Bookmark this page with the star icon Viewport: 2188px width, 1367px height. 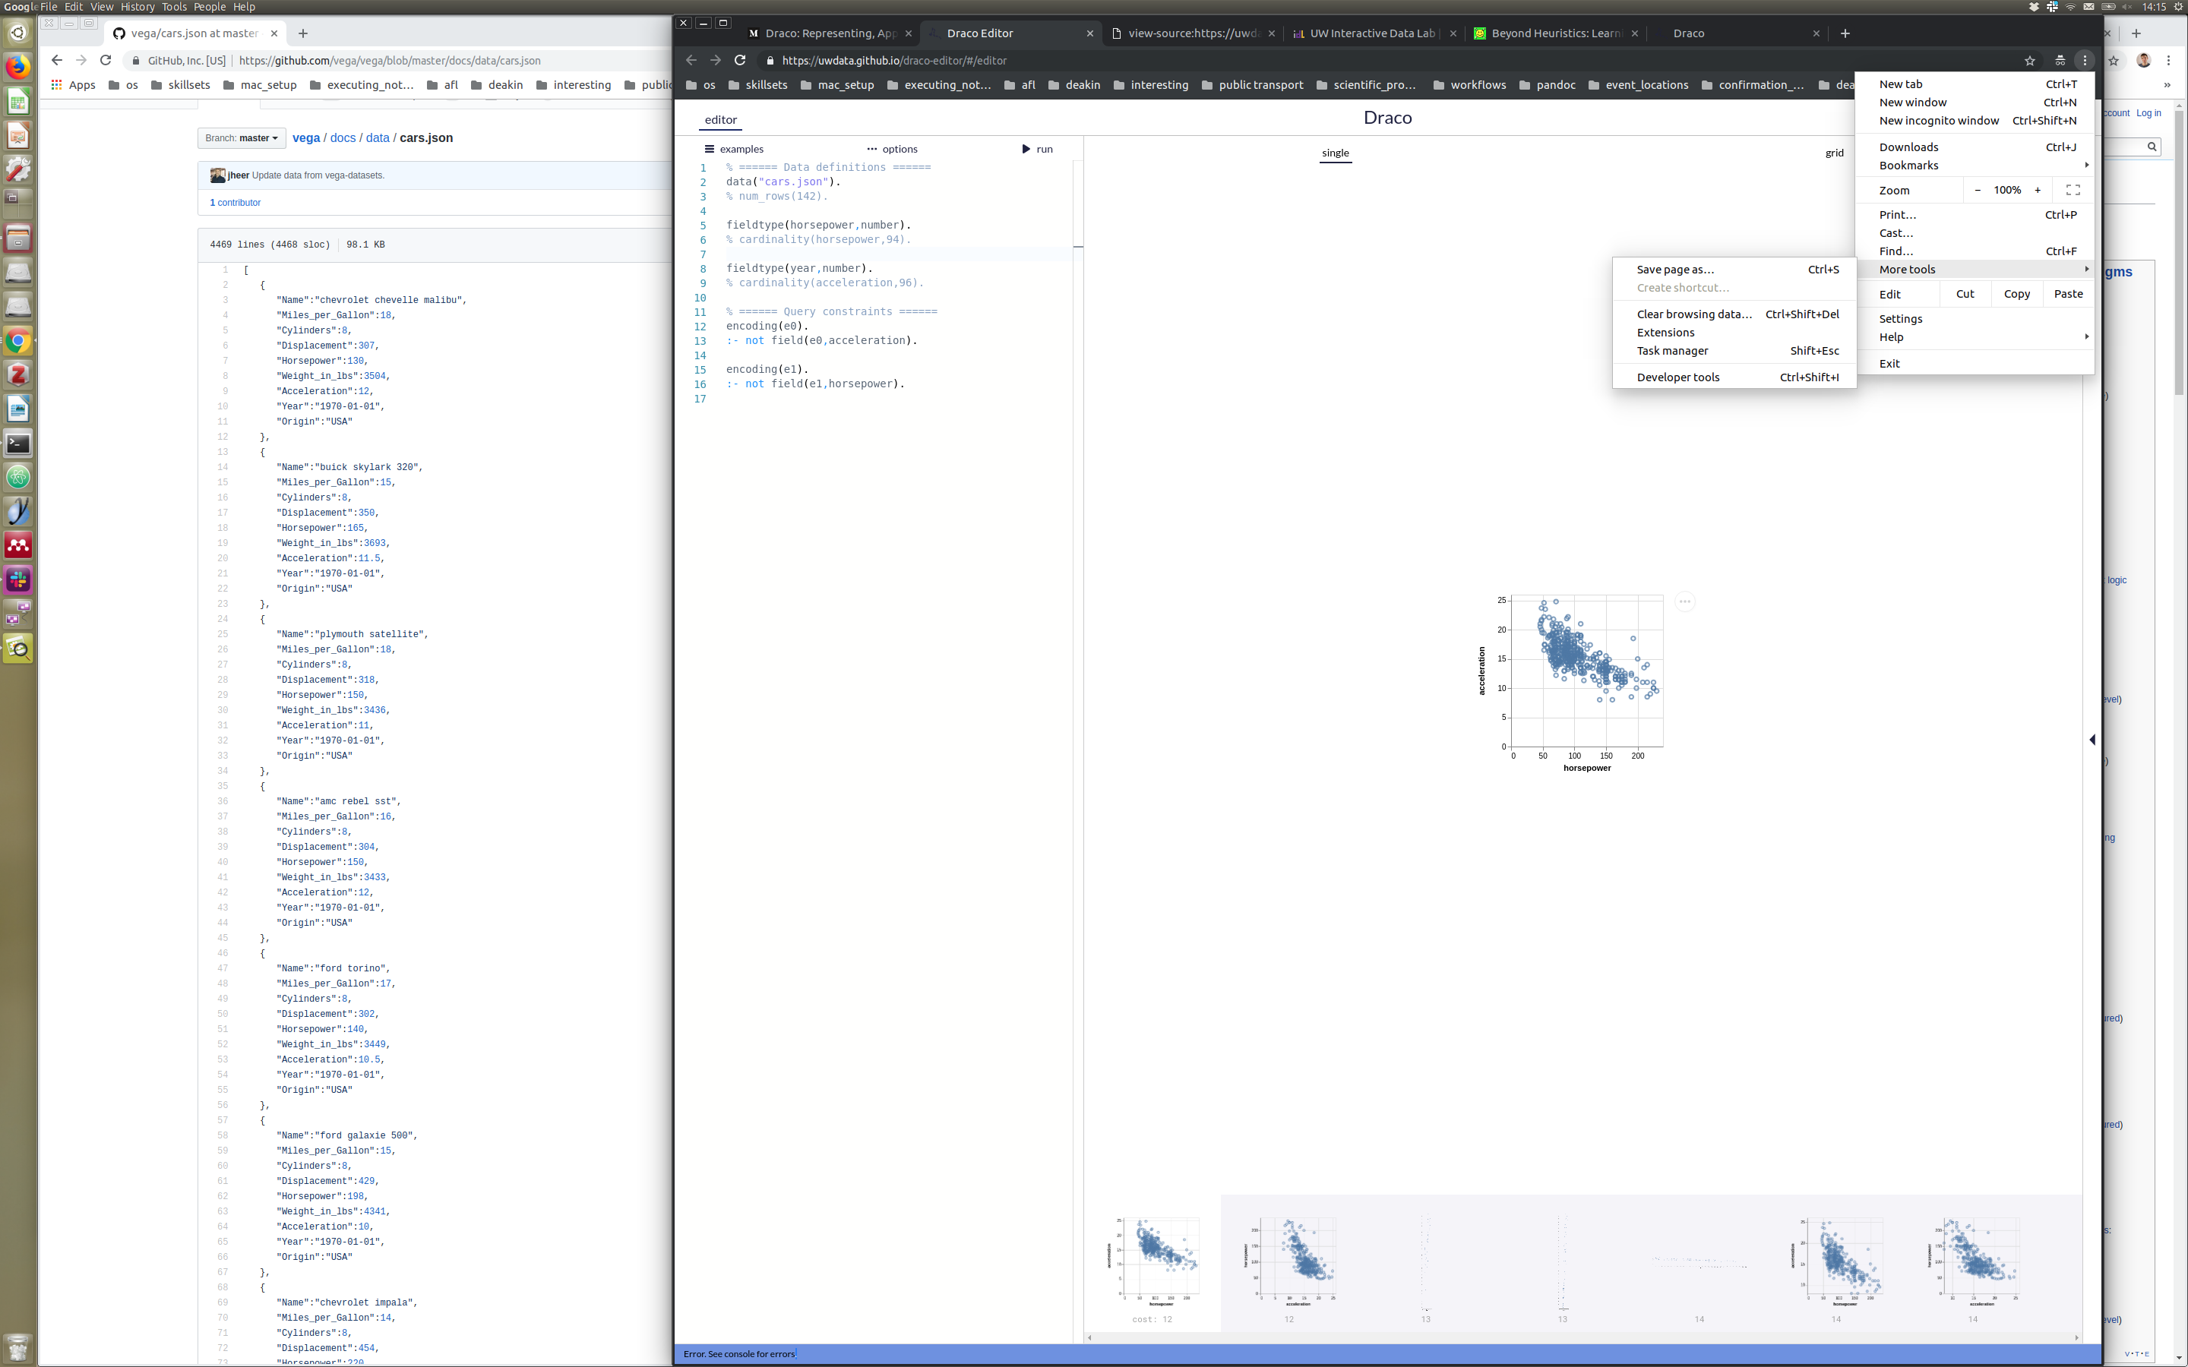(2030, 61)
